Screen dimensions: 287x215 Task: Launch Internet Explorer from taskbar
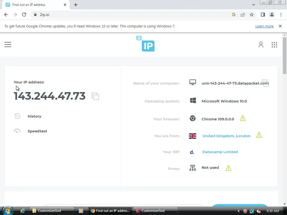pyautogui.click(x=23, y=211)
